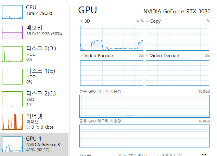Image resolution: width=217 pixels, height=156 pixels.
Task: Open the Copy graph engine dropdown
Action: coord(148,21)
